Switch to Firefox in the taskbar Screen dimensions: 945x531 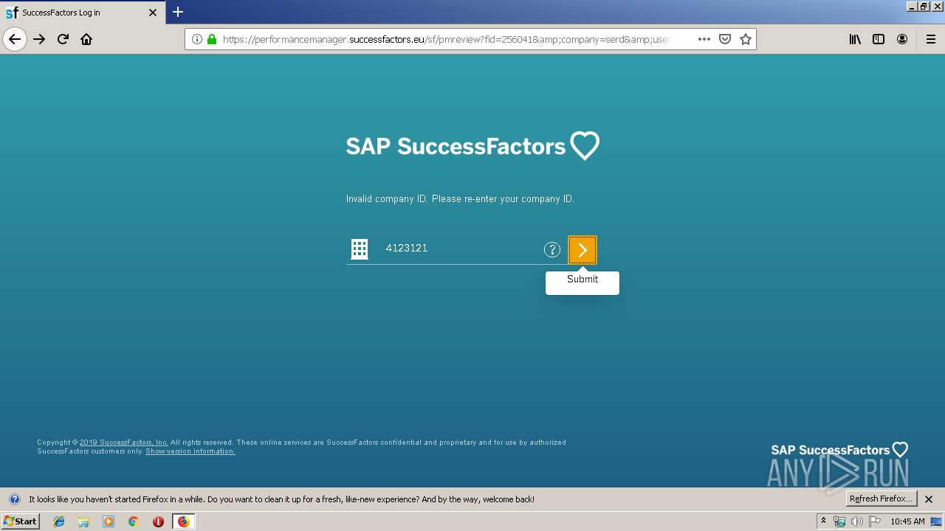tap(183, 521)
